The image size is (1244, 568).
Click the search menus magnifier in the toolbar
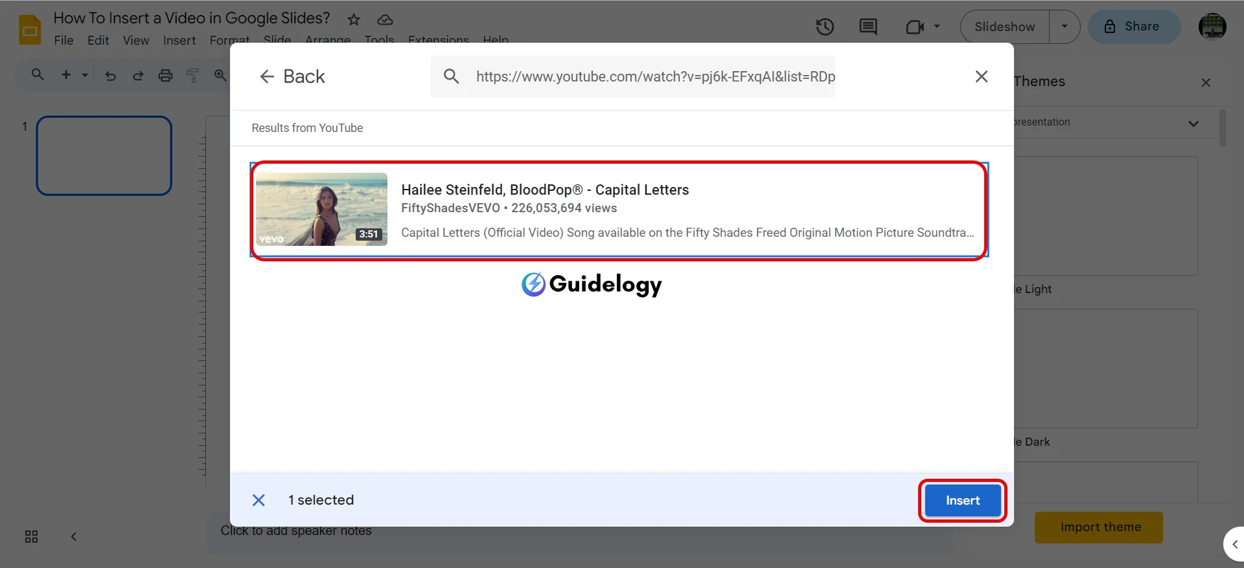pos(38,75)
